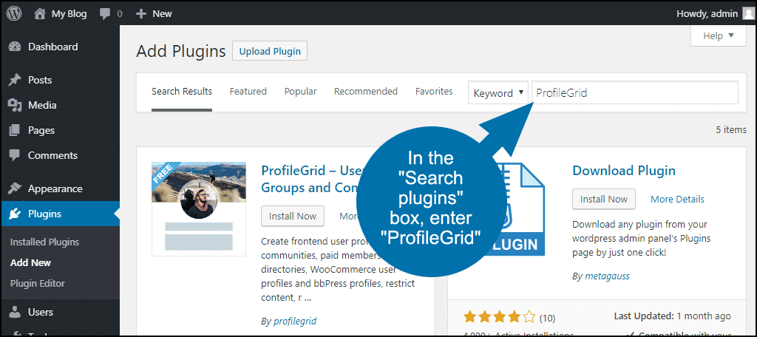
Task: Select Add New submenu item
Action: (x=30, y=262)
